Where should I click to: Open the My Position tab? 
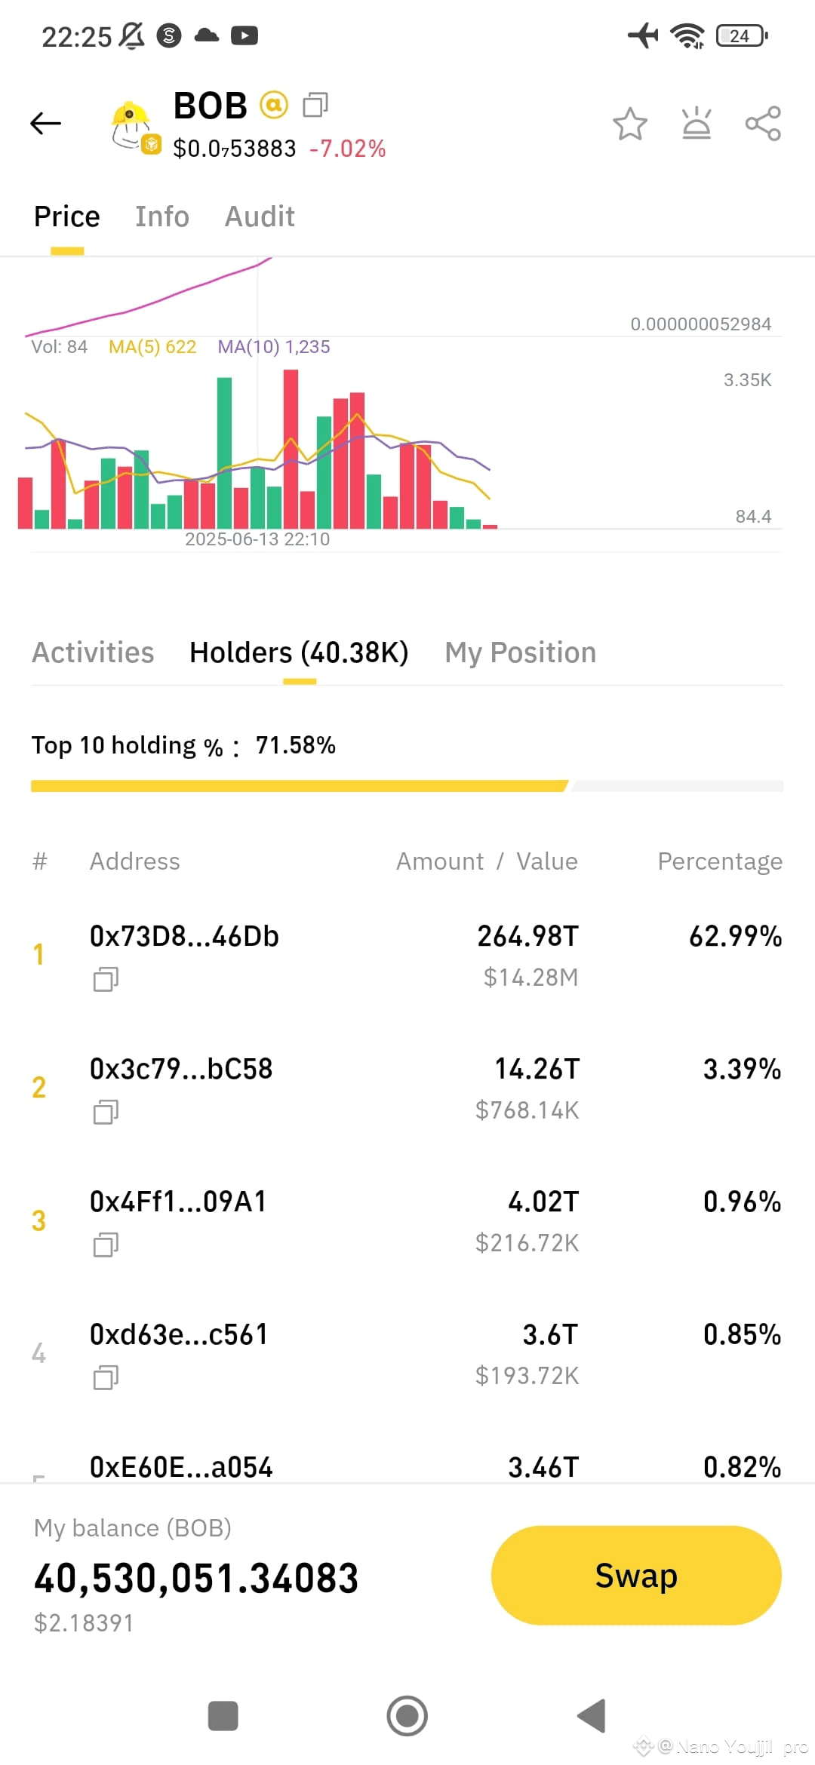tap(521, 652)
